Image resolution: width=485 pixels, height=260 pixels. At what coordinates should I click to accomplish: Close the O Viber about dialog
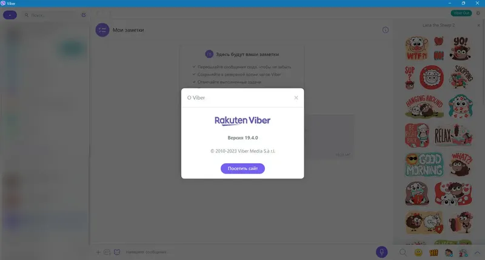tap(296, 98)
